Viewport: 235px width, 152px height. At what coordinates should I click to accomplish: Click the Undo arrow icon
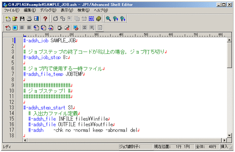pos(55,19)
